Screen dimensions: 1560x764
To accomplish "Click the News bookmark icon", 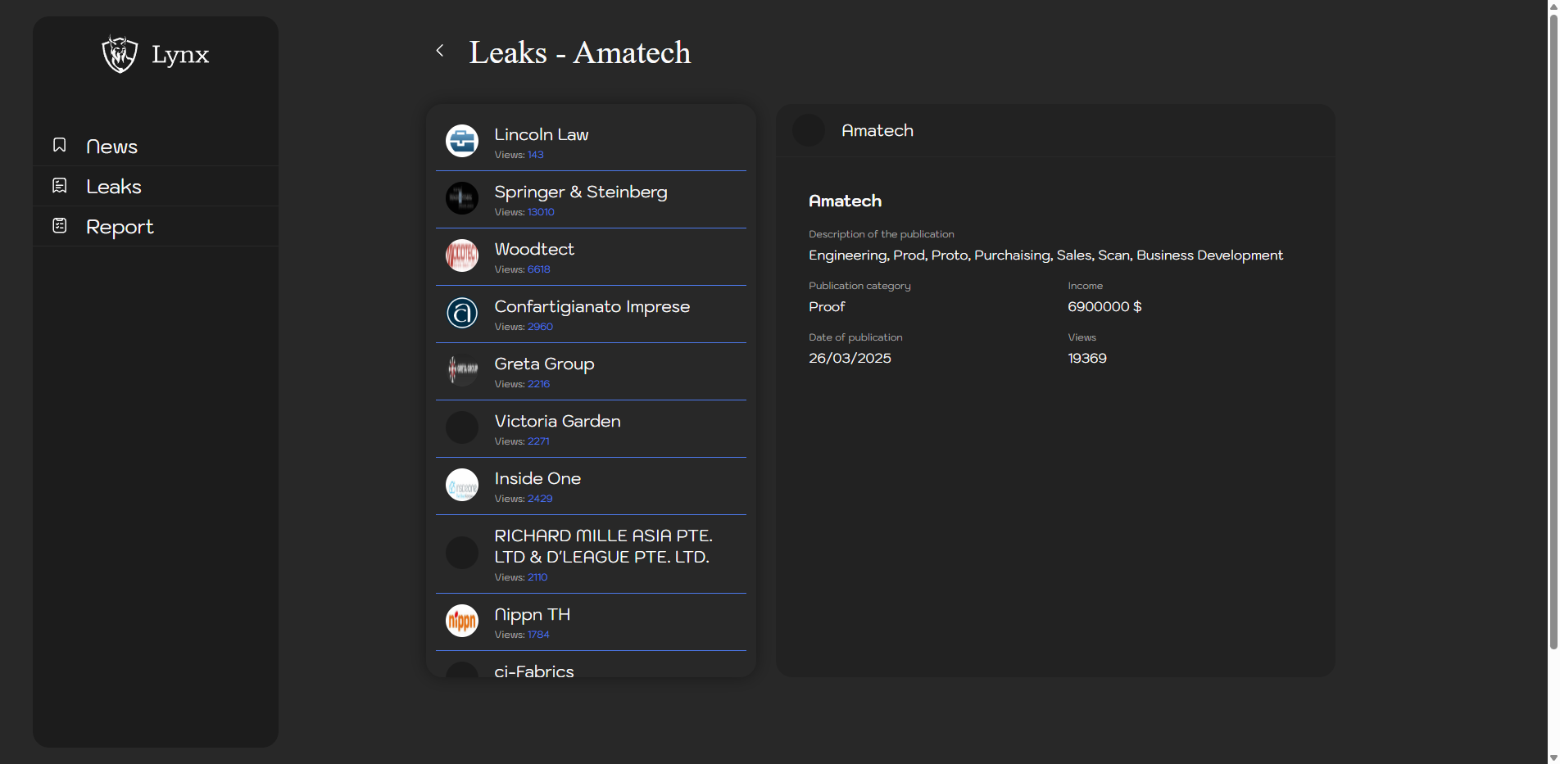I will coord(60,145).
